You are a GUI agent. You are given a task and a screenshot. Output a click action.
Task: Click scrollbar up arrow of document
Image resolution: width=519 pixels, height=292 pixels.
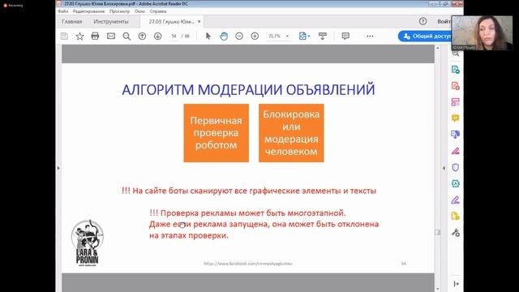click(x=438, y=48)
